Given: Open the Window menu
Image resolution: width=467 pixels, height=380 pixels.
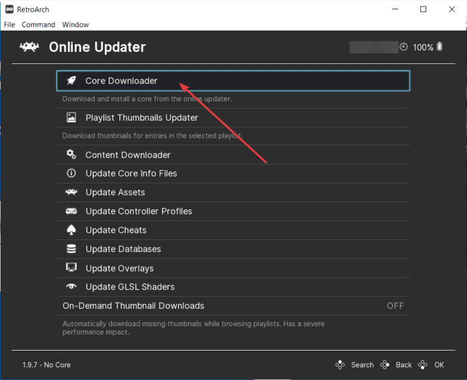Looking at the screenshot, I should point(75,25).
